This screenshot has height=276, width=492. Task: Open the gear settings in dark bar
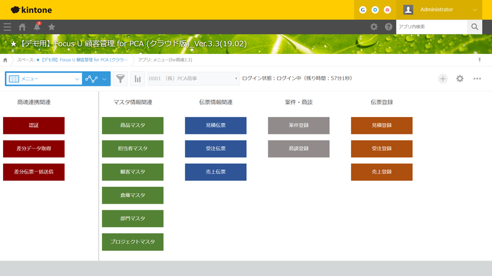tap(374, 27)
